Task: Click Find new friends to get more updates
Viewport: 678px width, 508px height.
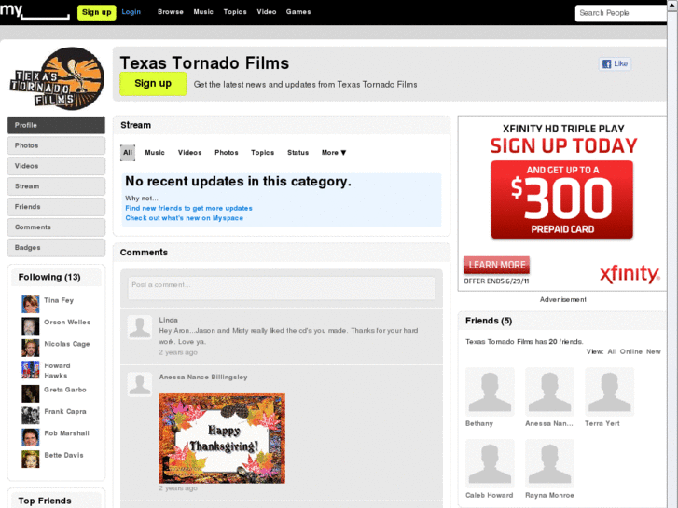Action: 188,208
